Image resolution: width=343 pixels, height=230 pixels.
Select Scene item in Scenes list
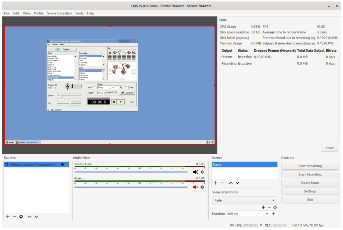(245, 165)
